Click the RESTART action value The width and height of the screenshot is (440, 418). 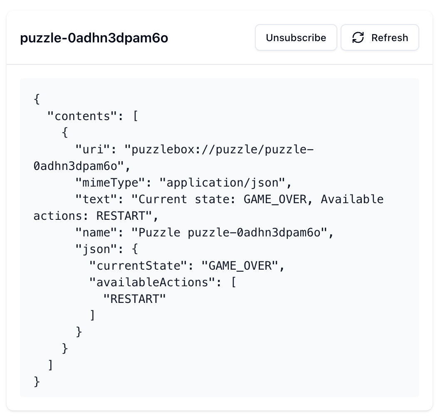[x=134, y=298]
